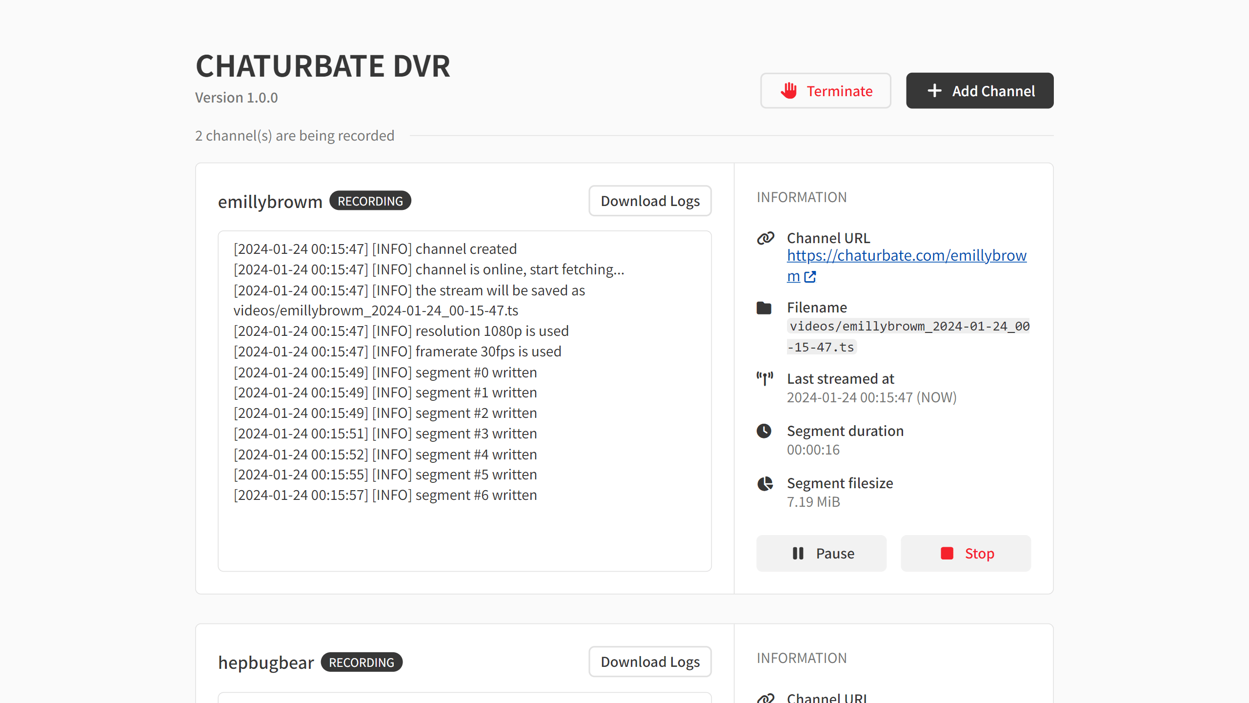1249x703 pixels.
Task: Click the RECORDING badge next to emillybrowm
Action: point(370,201)
